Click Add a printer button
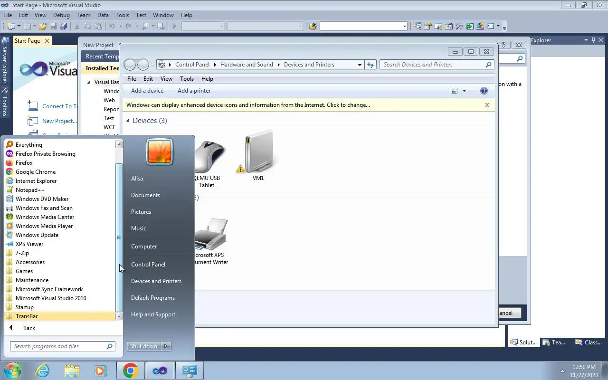The height and width of the screenshot is (380, 608). pyautogui.click(x=194, y=91)
